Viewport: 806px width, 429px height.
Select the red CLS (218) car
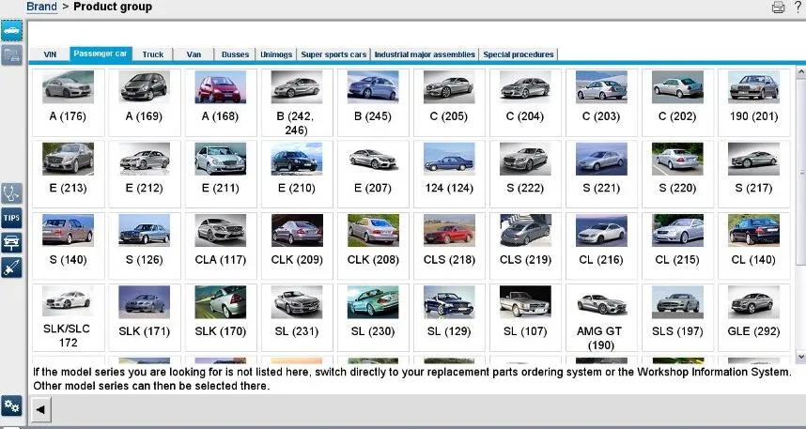(449, 246)
